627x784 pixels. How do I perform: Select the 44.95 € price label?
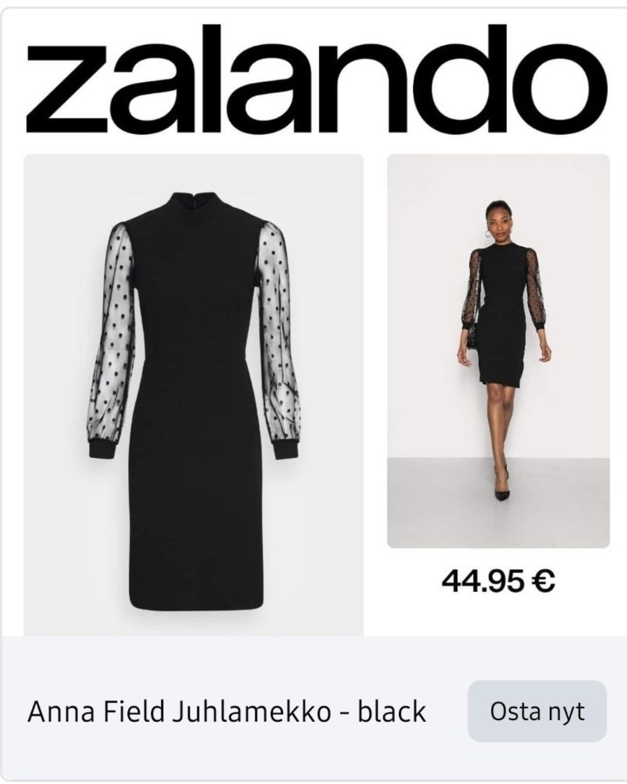click(498, 580)
